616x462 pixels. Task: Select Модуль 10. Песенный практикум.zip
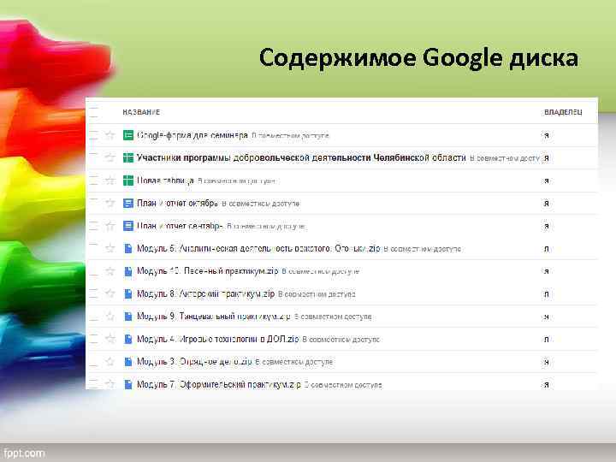click(x=207, y=271)
